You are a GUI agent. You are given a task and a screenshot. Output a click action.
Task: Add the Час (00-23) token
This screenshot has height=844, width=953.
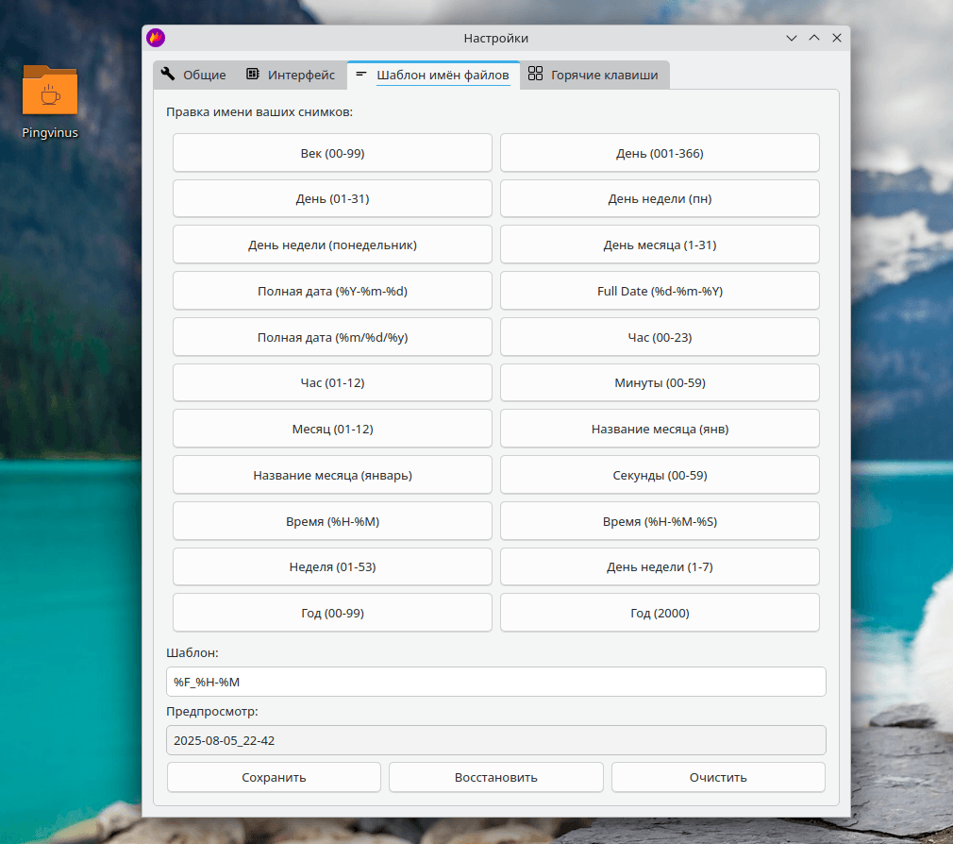(x=660, y=337)
